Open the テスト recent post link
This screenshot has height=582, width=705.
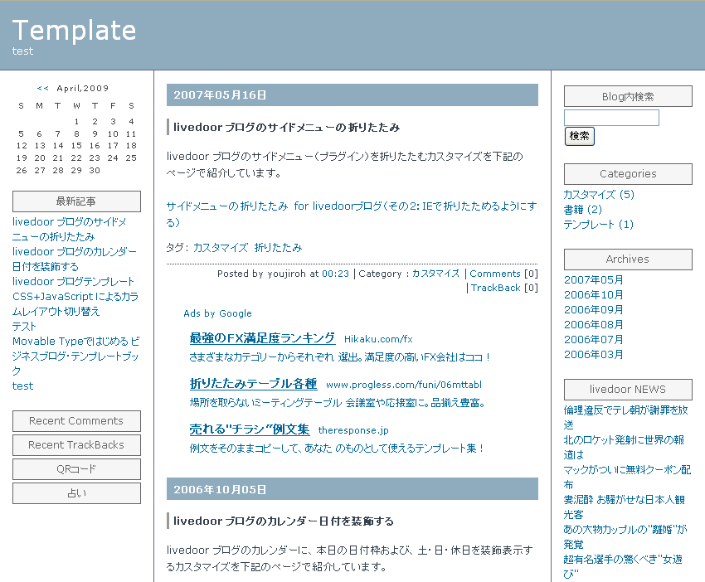pos(24,327)
